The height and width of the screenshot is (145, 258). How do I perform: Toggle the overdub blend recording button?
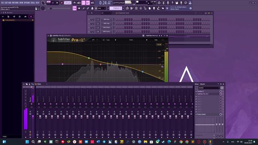click(88, 3)
